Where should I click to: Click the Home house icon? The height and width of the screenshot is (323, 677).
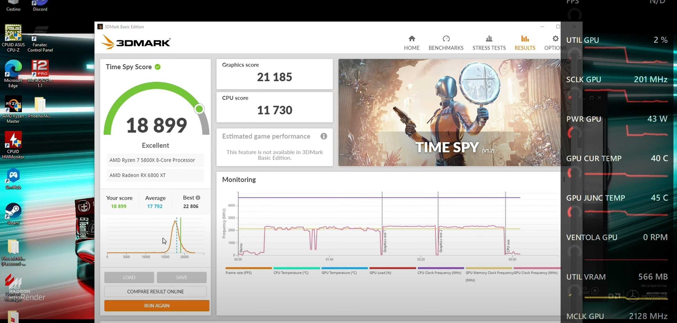(x=412, y=39)
